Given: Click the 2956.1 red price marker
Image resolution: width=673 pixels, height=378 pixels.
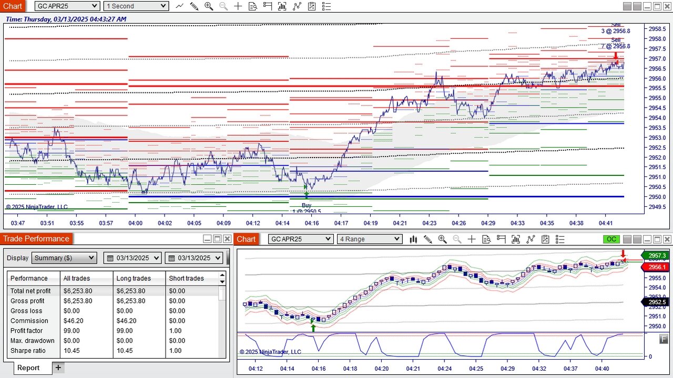Looking at the screenshot, I should 655,267.
